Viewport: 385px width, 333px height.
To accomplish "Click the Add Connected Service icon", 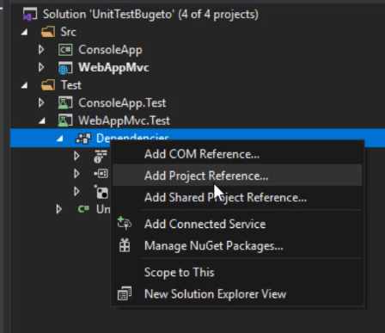I will tap(125, 224).
